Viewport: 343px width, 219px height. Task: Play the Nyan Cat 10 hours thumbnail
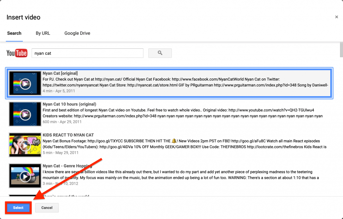point(25,114)
